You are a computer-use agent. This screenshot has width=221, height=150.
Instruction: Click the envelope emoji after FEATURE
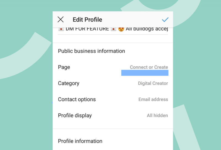tap(114, 29)
